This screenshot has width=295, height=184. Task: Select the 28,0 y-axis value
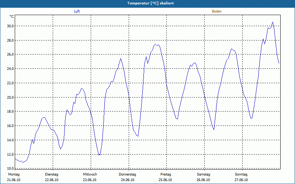(x=11, y=40)
